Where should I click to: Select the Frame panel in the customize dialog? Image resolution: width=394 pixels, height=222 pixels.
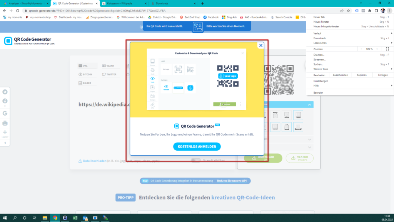(152, 62)
